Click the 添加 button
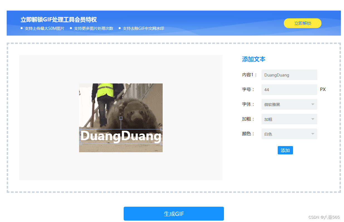 pyautogui.click(x=285, y=150)
